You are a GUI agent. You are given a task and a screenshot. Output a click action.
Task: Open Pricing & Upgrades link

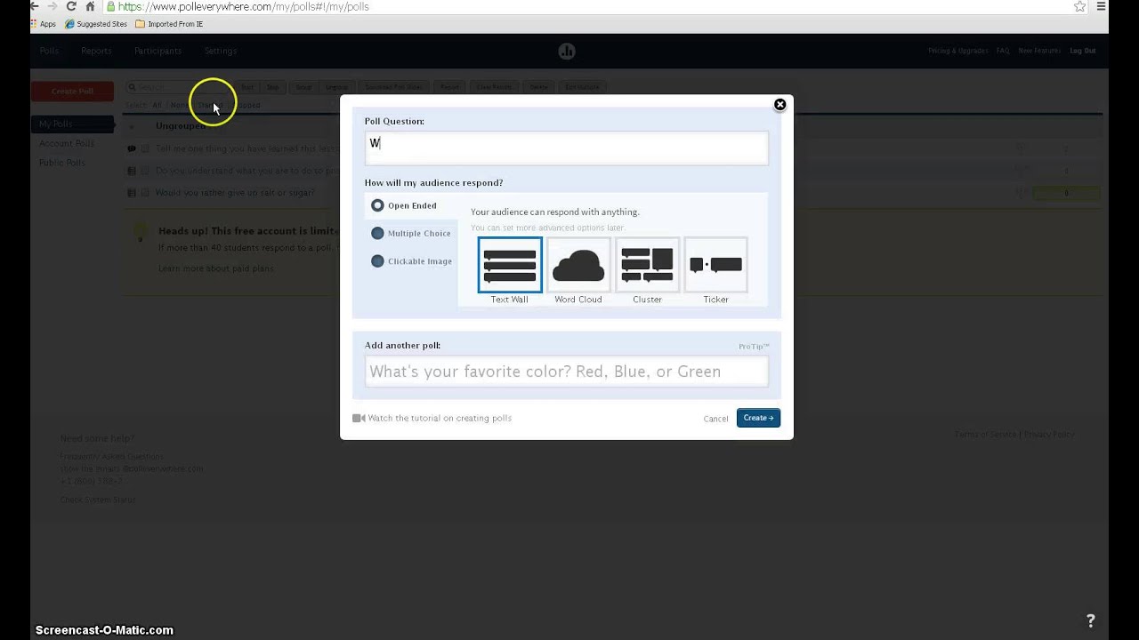pos(957,51)
